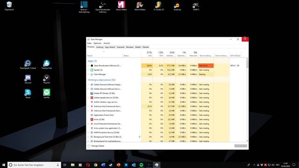Expand the Spotify (5) process group

pos(88,70)
